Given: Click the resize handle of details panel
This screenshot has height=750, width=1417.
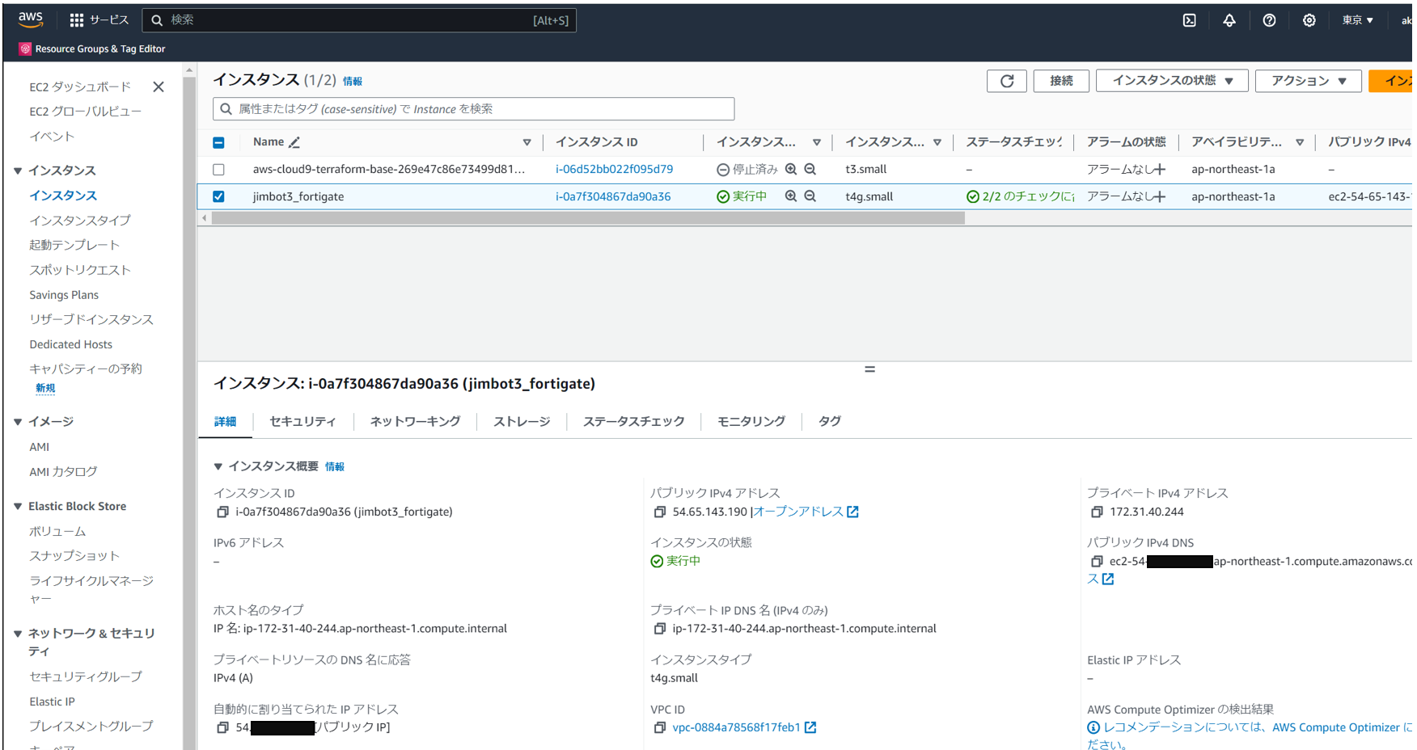Looking at the screenshot, I should (x=869, y=369).
